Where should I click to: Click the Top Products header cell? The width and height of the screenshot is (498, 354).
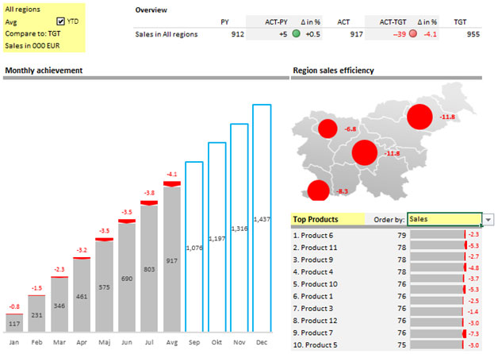coord(328,219)
